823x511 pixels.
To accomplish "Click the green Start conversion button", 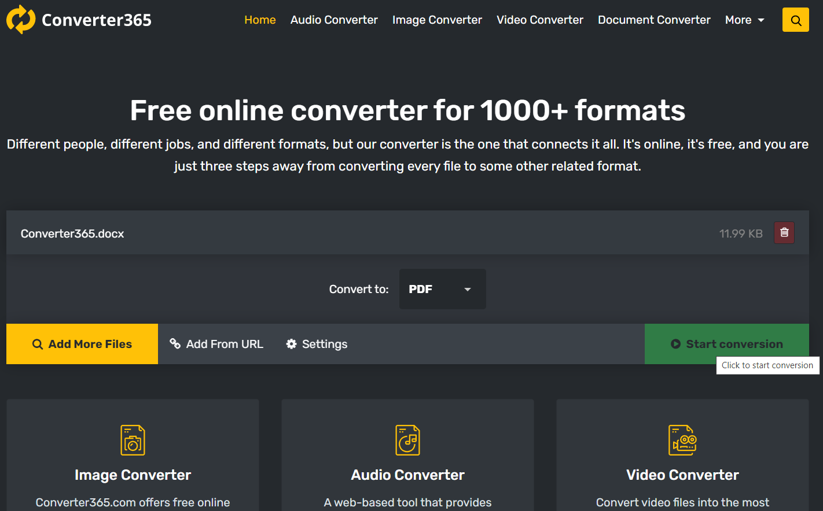I will 726,344.
